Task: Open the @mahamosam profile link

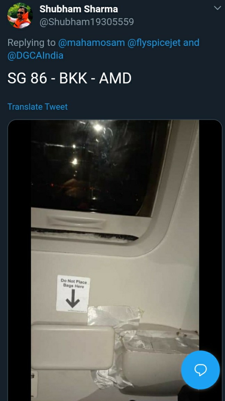Action: 92,42
